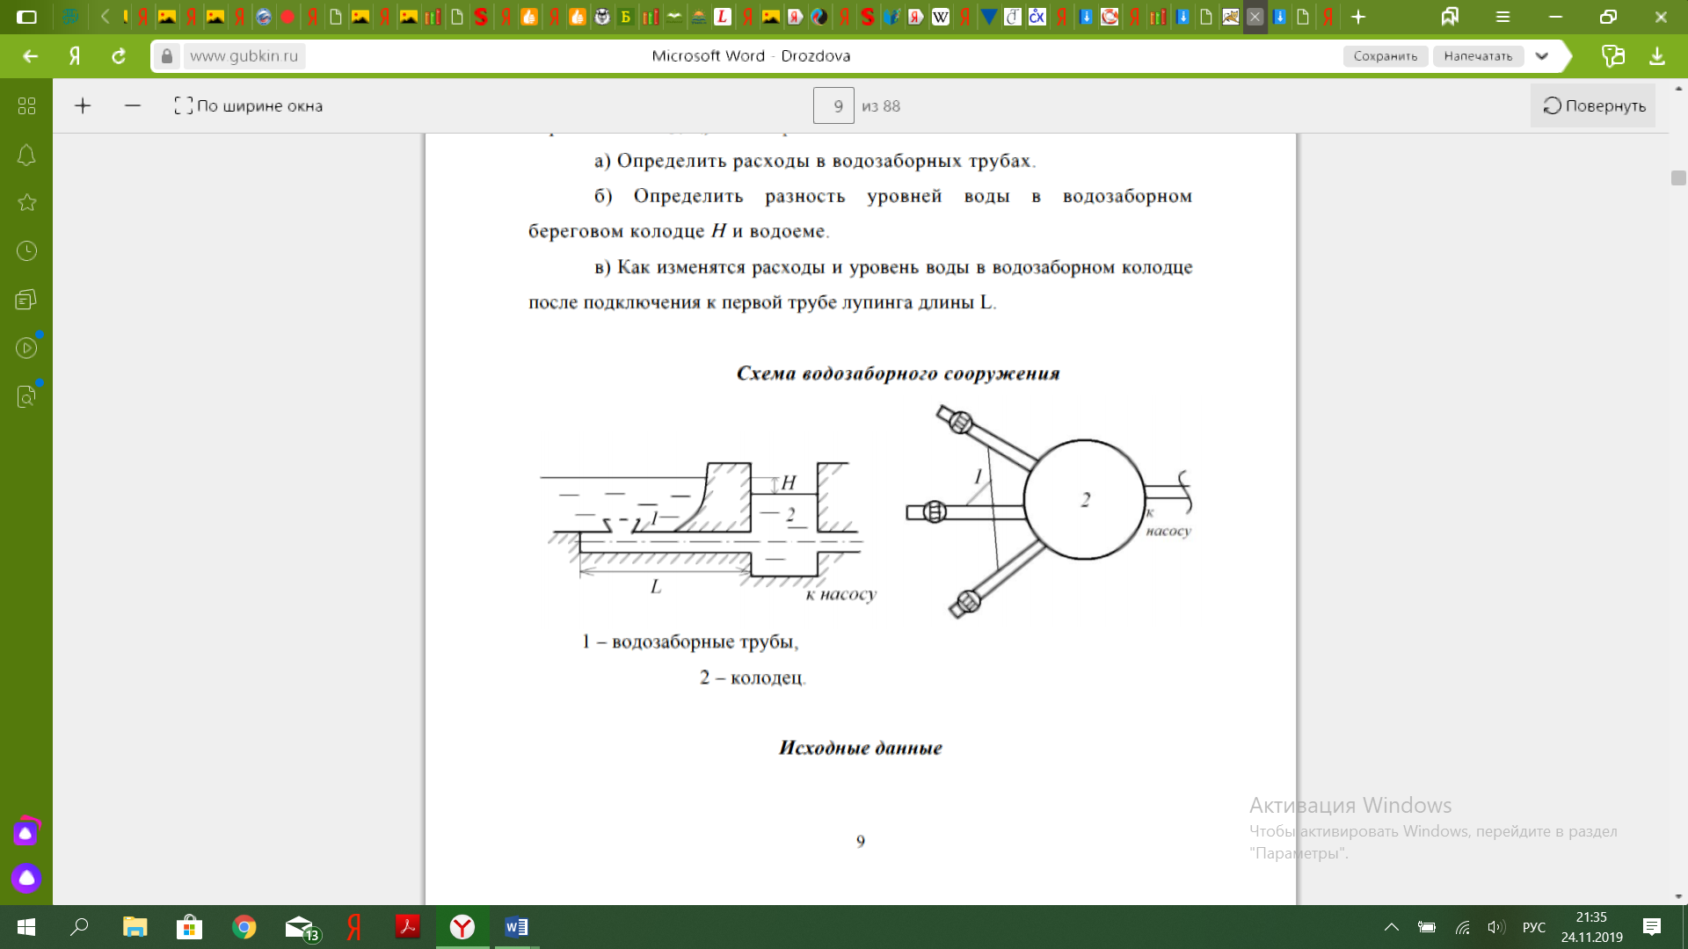Image resolution: width=1688 pixels, height=949 pixels.
Task: Toggle fit to window width option
Action: coord(249,106)
